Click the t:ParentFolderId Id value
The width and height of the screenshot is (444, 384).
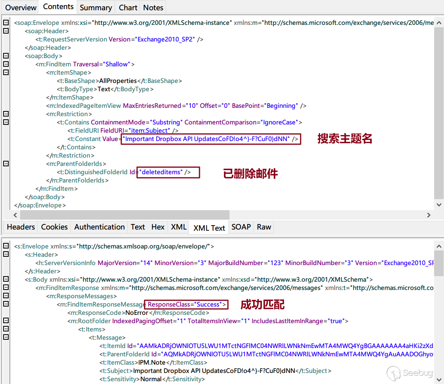point(297,354)
